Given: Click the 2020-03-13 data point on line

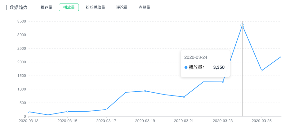Looking at the screenshot, I should [x=29, y=112].
